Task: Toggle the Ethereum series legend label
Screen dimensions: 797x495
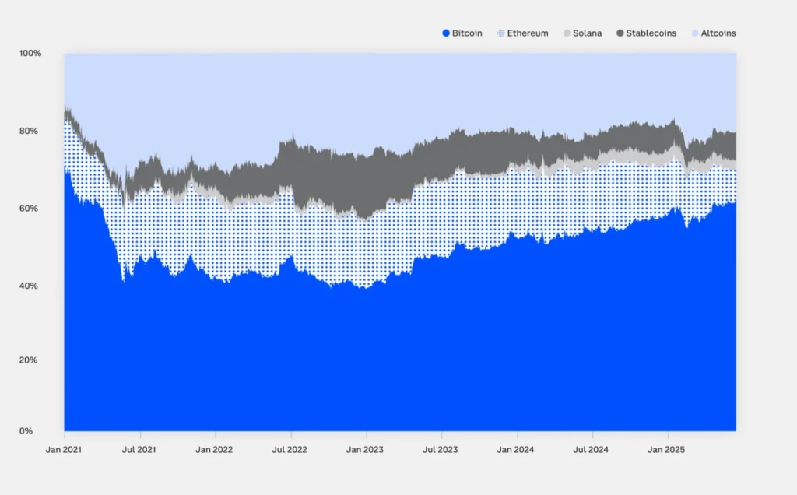Action: (x=528, y=33)
